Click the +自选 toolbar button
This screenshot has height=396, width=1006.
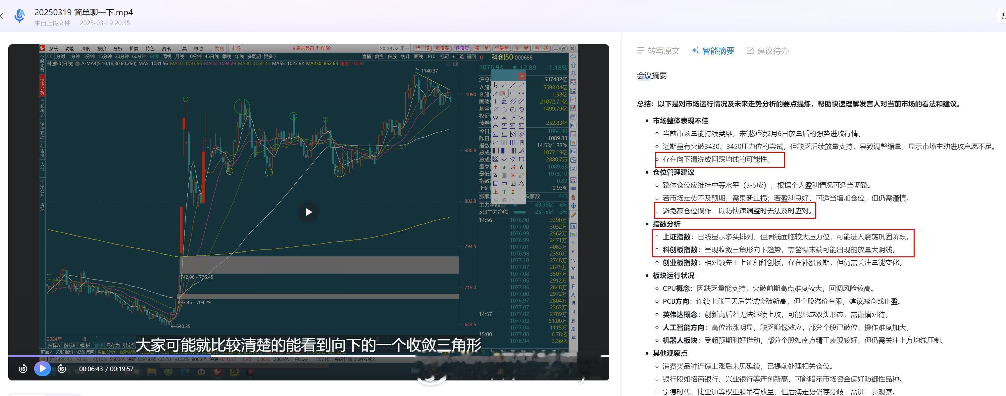[x=459, y=57]
